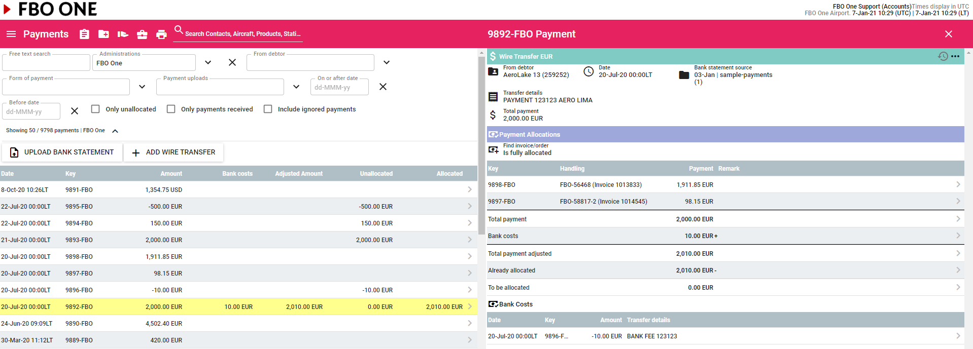
Task: Clear the Before date field
Action: (x=75, y=111)
